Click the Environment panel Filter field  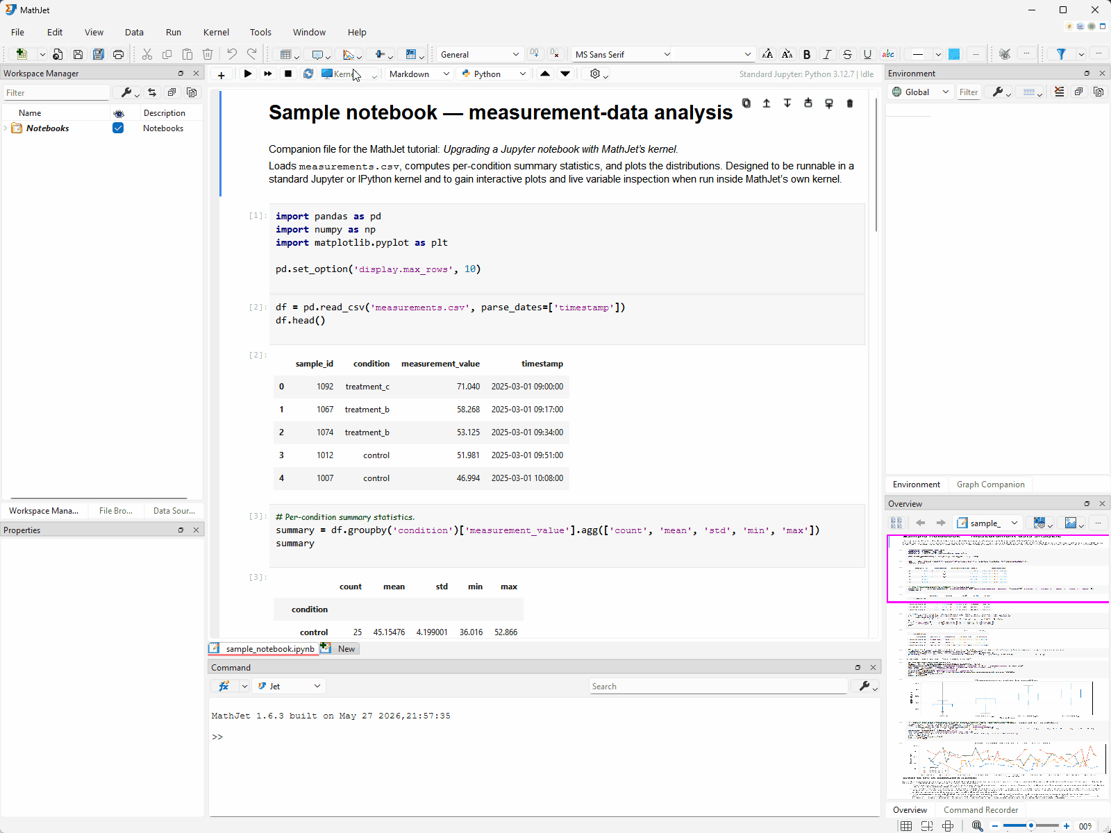pyautogui.click(x=969, y=92)
